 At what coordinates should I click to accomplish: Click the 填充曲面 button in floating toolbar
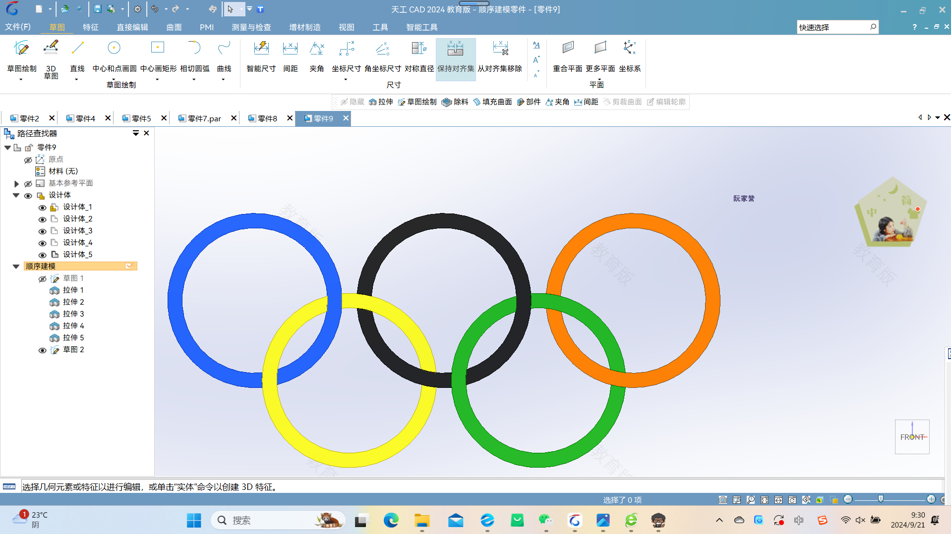(492, 102)
